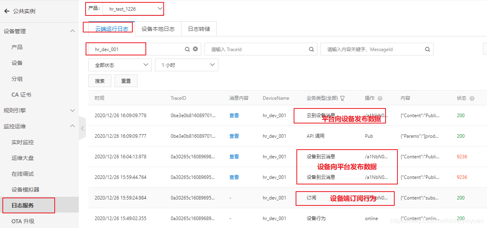Click the DeviceName column header
The height and width of the screenshot is (228, 487).
tap(276, 98)
